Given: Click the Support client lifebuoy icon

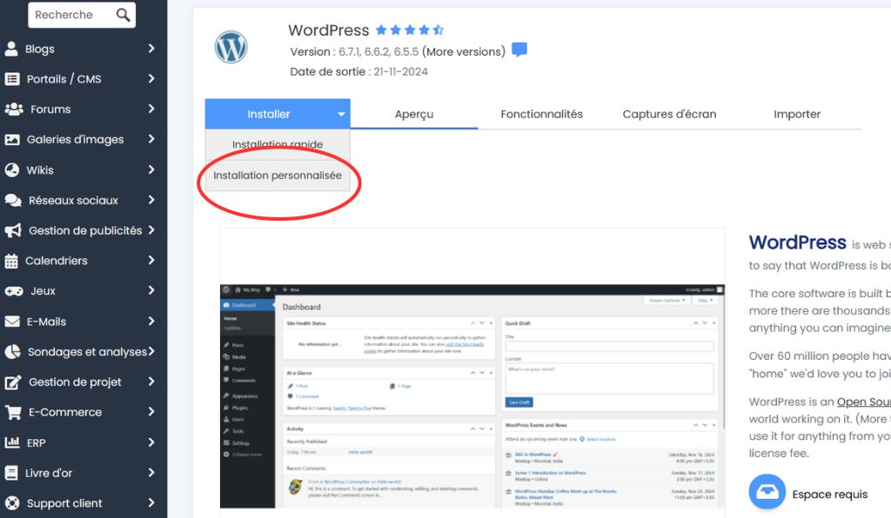Looking at the screenshot, I should coord(12,503).
